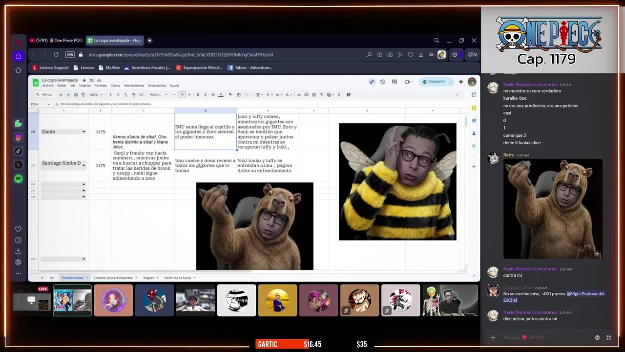The height and width of the screenshot is (352, 625).
Task: Switch to the One Piece POD browser tab
Action: (x=56, y=41)
